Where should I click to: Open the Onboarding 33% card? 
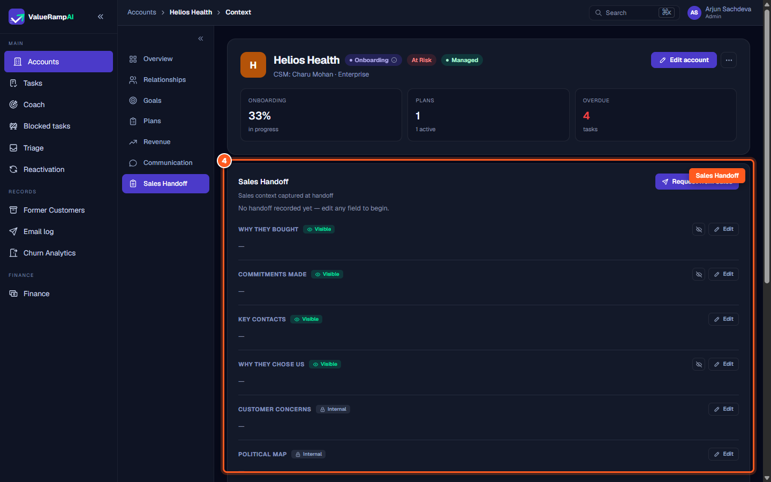(321, 115)
